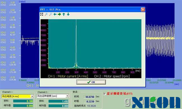Confirm the FFT dialog with OK
Image resolution: width=182 pixels, height=109 pixels.
(91, 82)
